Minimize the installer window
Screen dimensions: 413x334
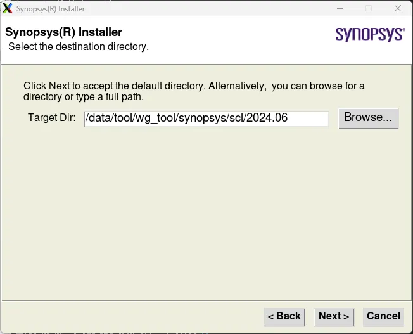(x=340, y=8)
